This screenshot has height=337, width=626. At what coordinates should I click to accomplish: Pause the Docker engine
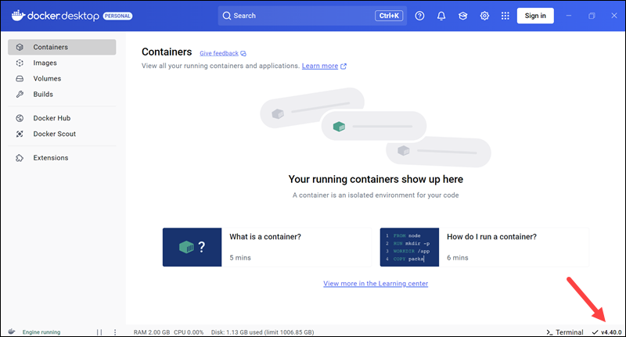click(99, 332)
